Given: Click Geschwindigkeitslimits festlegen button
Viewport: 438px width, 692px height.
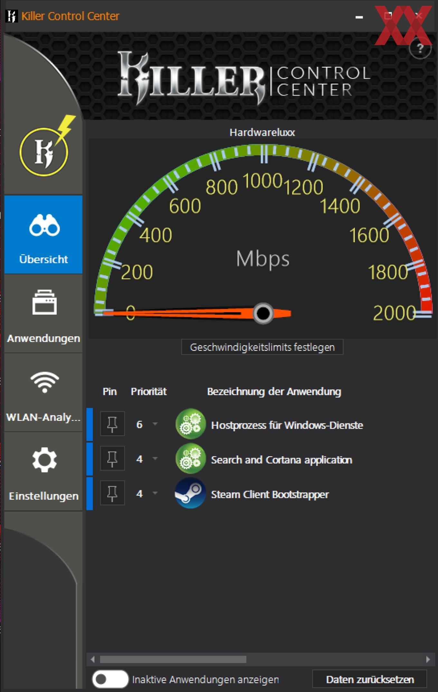Looking at the screenshot, I should click(262, 347).
